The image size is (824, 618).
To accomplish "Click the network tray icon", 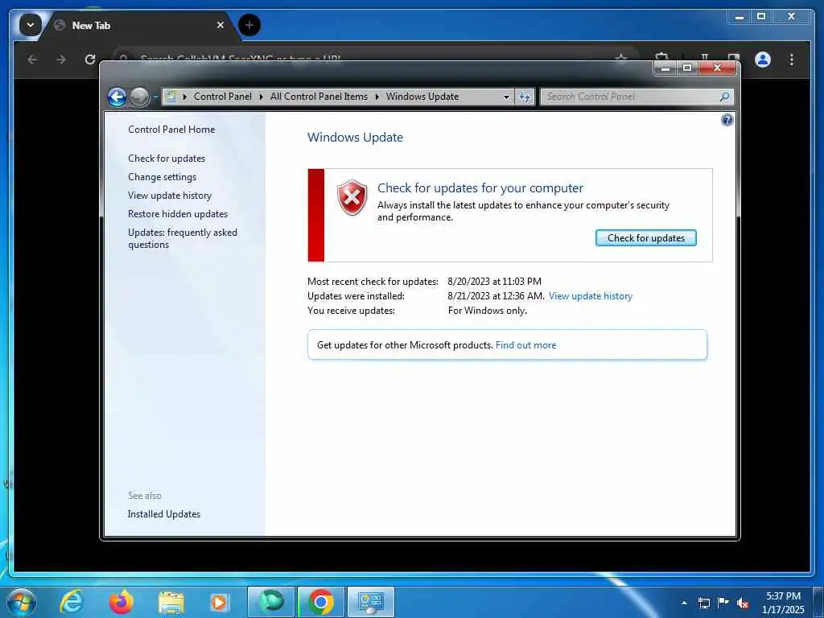I will (x=703, y=603).
